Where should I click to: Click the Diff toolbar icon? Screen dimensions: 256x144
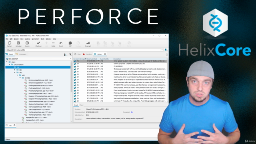70,43
